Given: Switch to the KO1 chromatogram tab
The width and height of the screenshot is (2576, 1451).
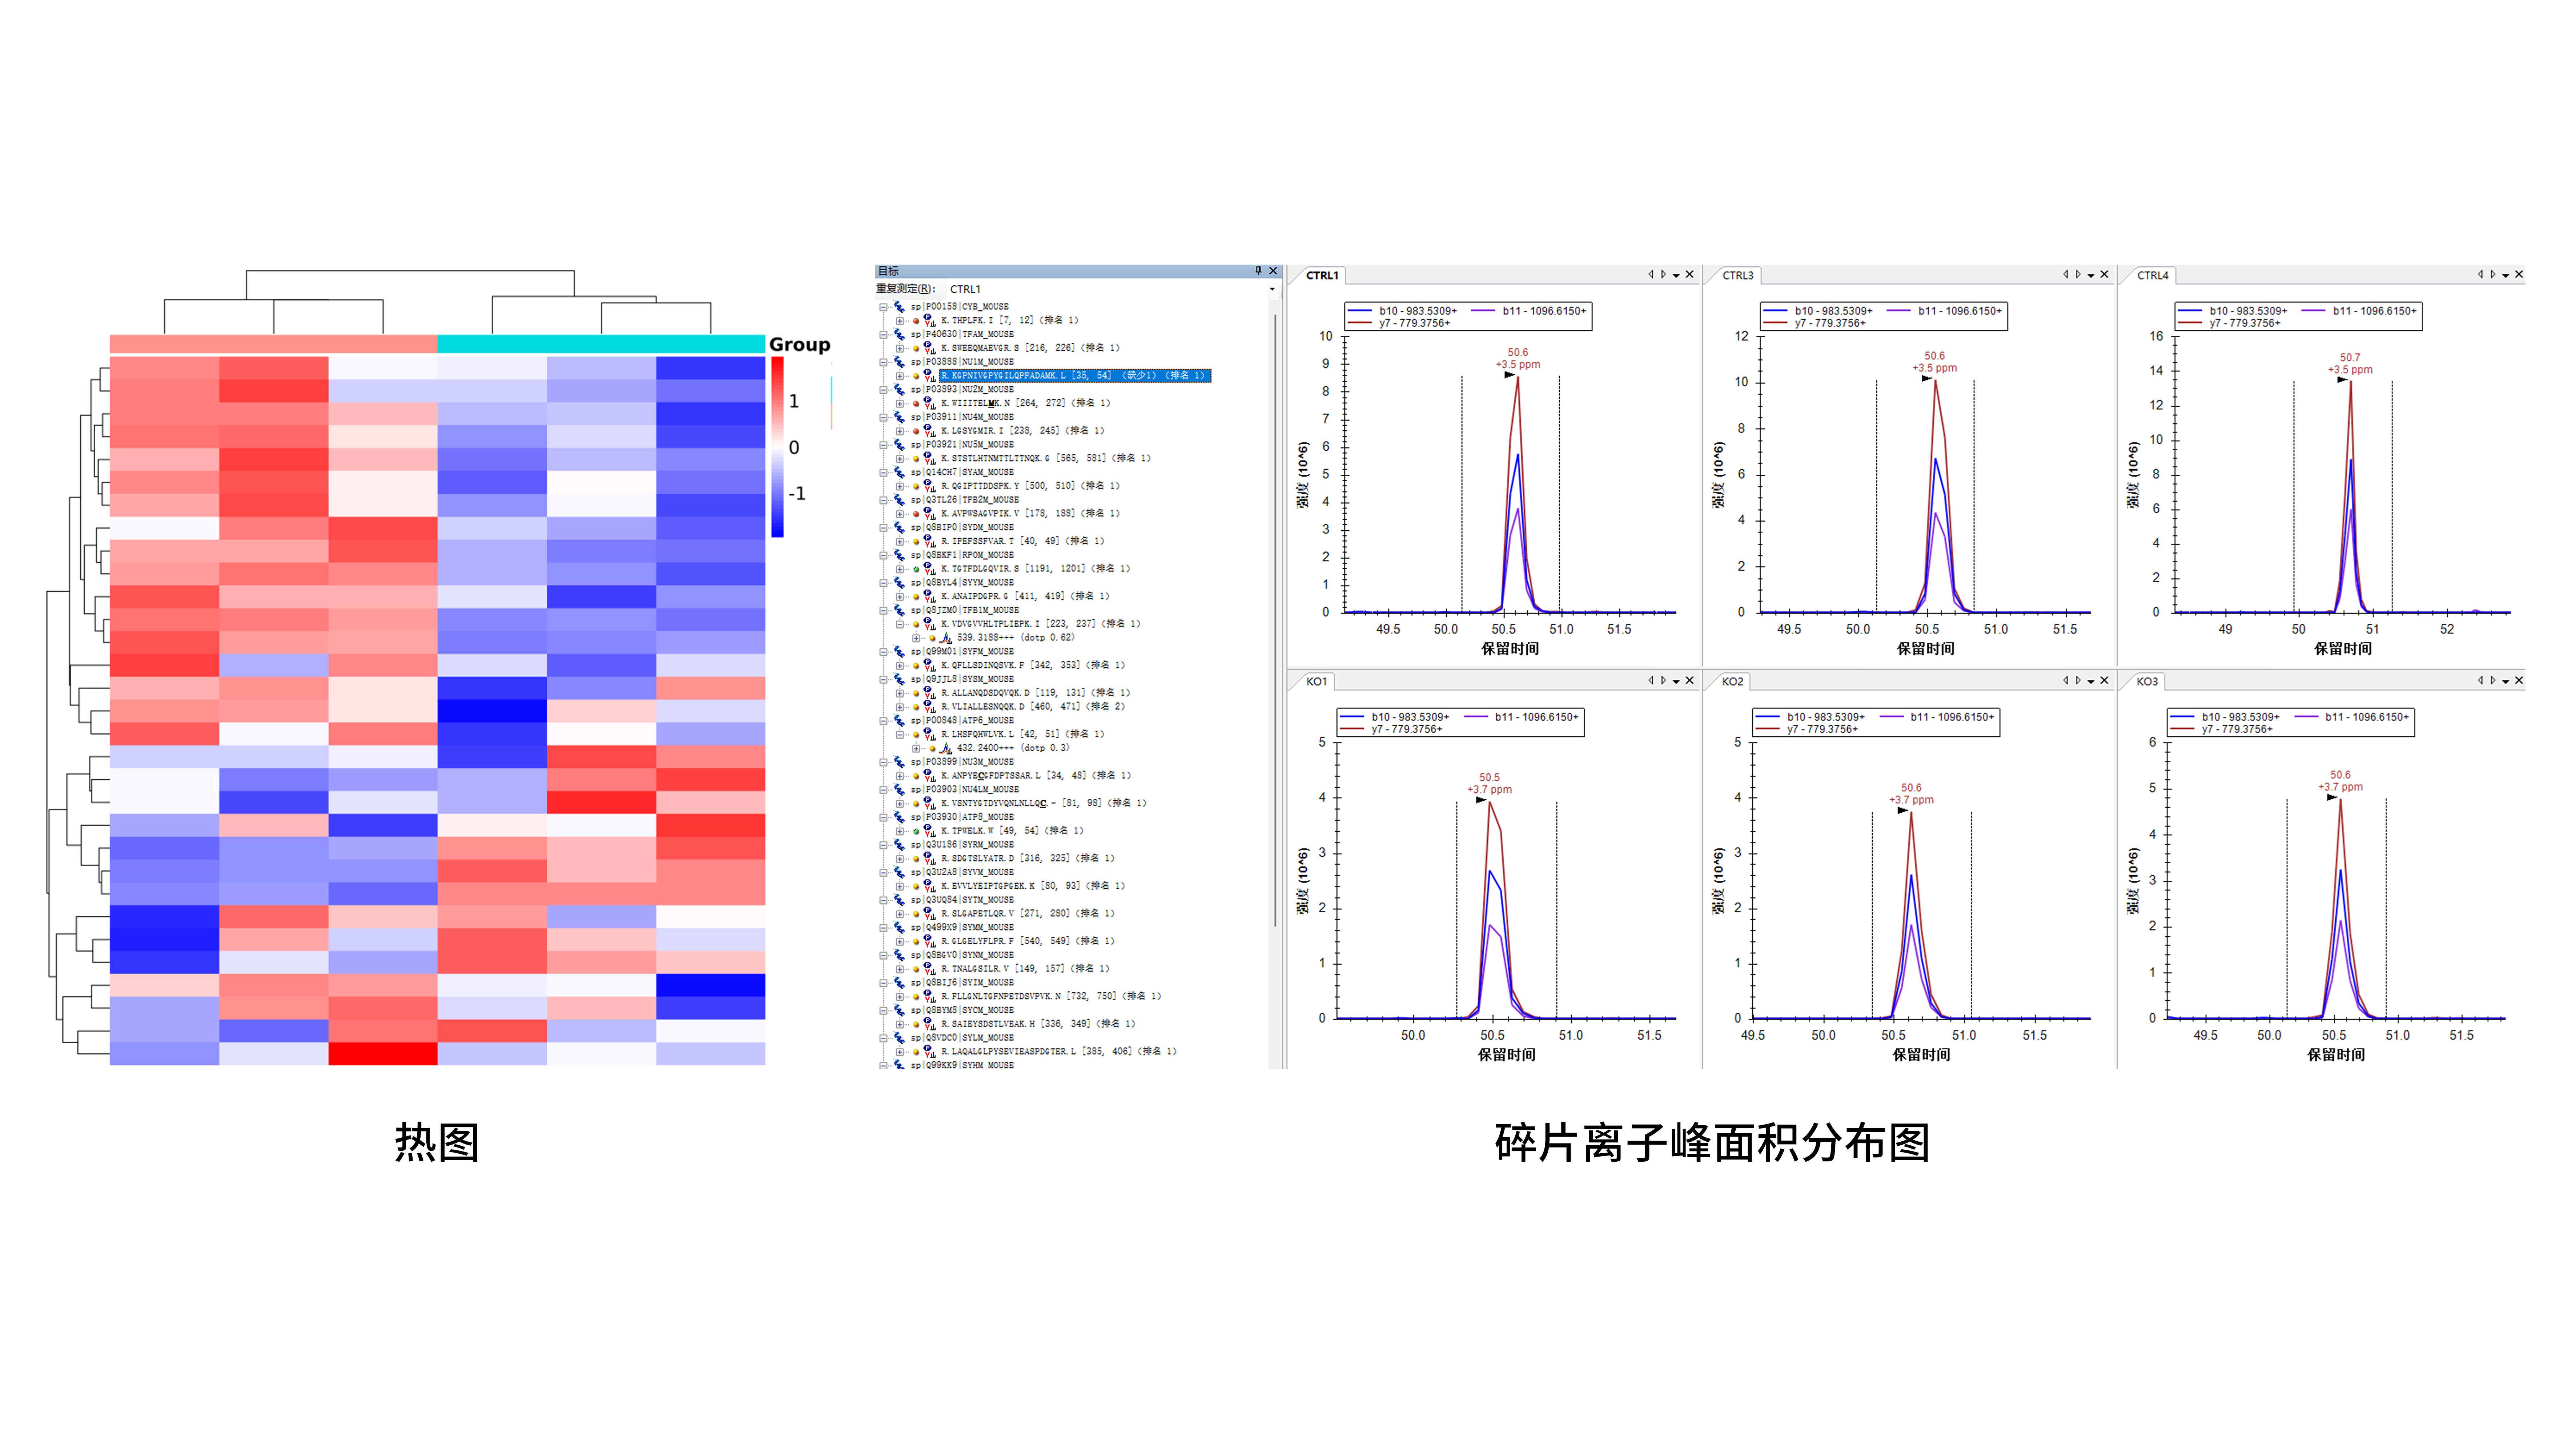Looking at the screenshot, I should click(x=1316, y=681).
